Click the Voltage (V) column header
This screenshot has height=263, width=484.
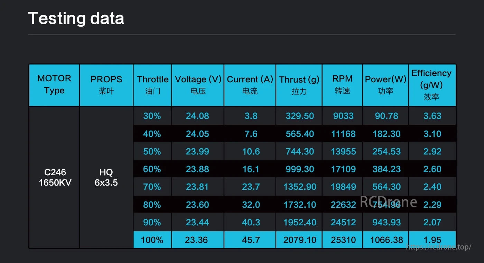[198, 85]
